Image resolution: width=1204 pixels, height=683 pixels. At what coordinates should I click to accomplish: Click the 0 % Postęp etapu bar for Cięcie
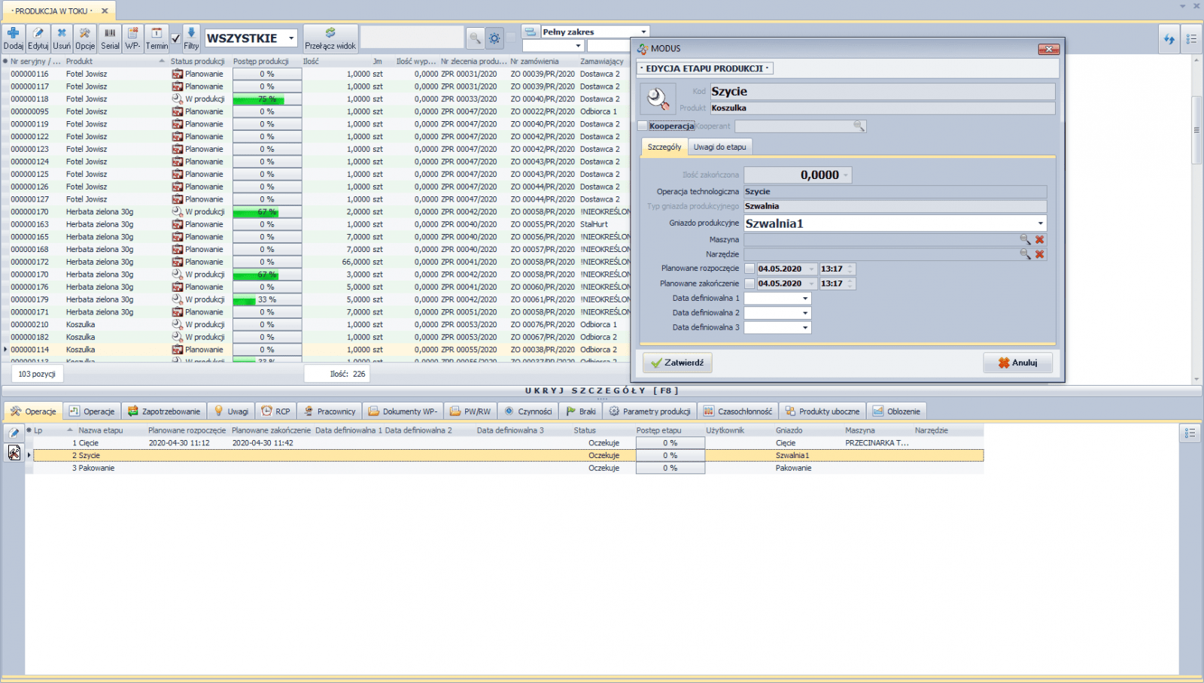click(670, 443)
